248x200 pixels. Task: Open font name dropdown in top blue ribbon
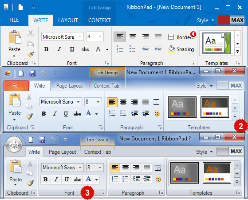(80, 36)
